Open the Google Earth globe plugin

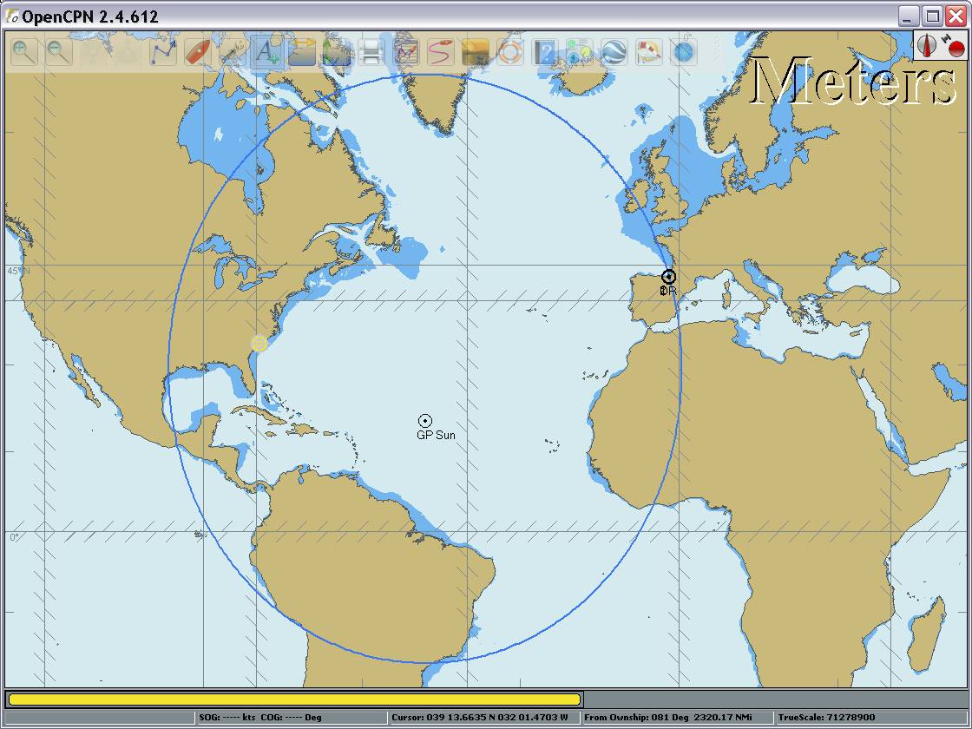[x=614, y=52]
